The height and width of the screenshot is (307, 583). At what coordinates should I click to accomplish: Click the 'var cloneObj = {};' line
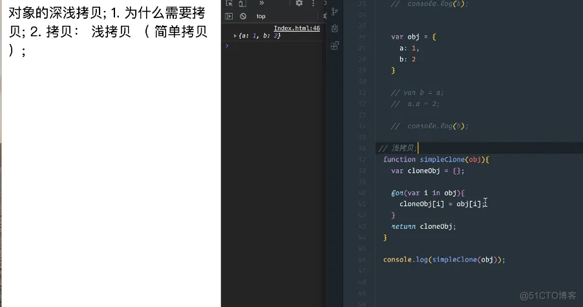(428, 171)
